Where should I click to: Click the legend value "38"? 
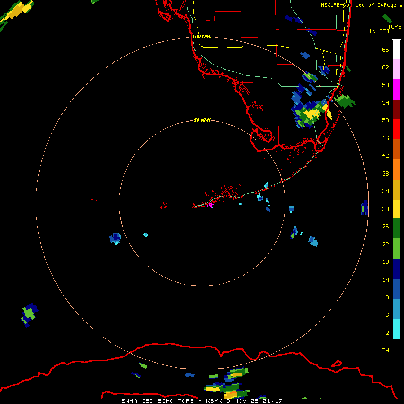click(x=386, y=173)
